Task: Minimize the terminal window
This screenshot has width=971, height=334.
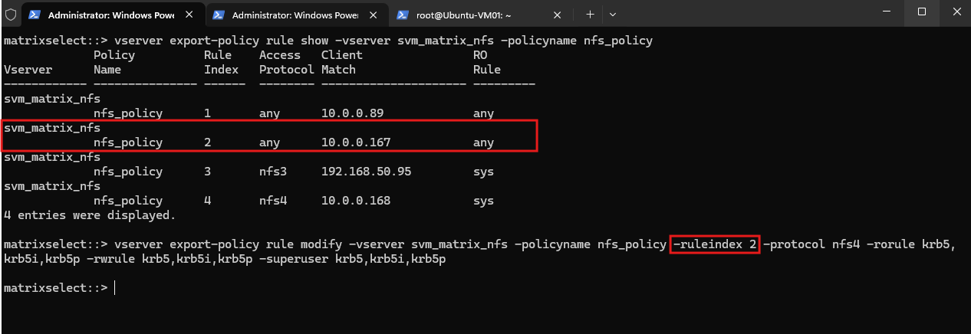Action: pyautogui.click(x=886, y=11)
